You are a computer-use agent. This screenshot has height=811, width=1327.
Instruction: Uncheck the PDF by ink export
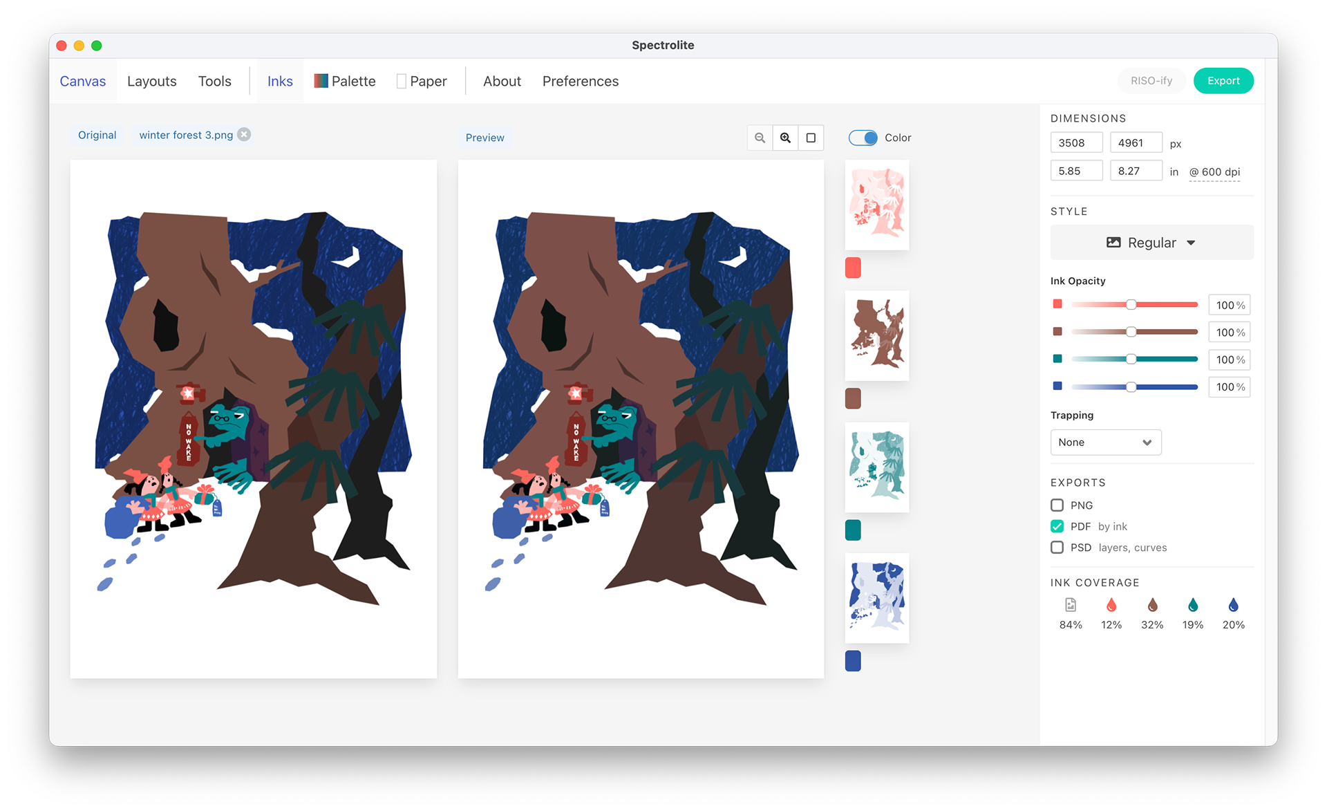click(x=1057, y=526)
